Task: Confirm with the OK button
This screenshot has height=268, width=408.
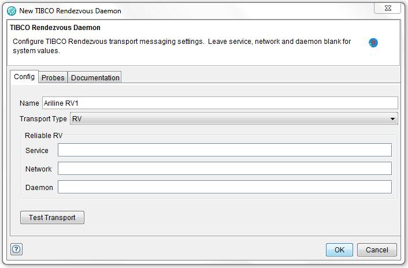Action: [x=339, y=250]
